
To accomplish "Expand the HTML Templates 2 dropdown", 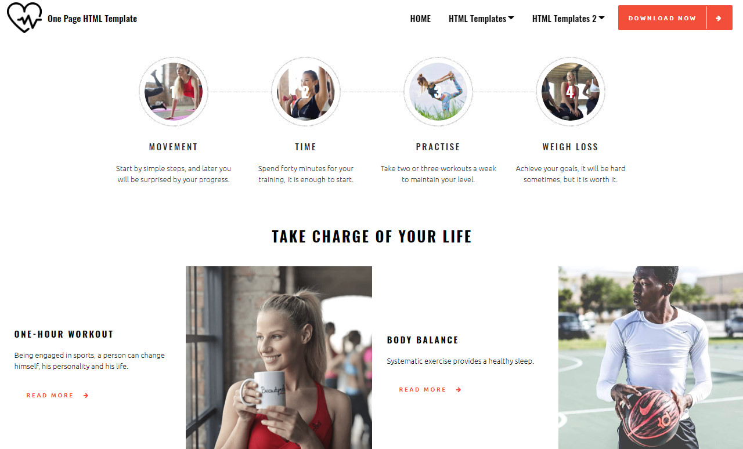I will click(568, 19).
